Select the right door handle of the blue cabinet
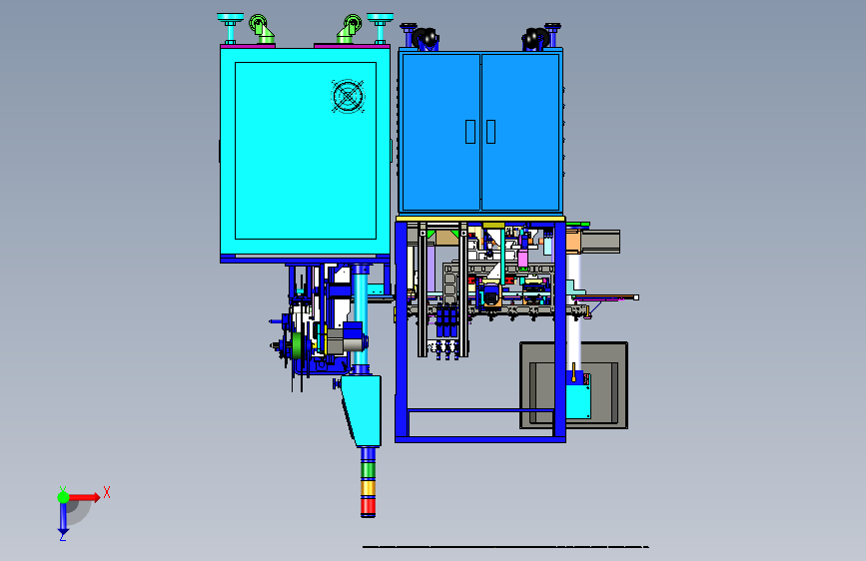 490,132
